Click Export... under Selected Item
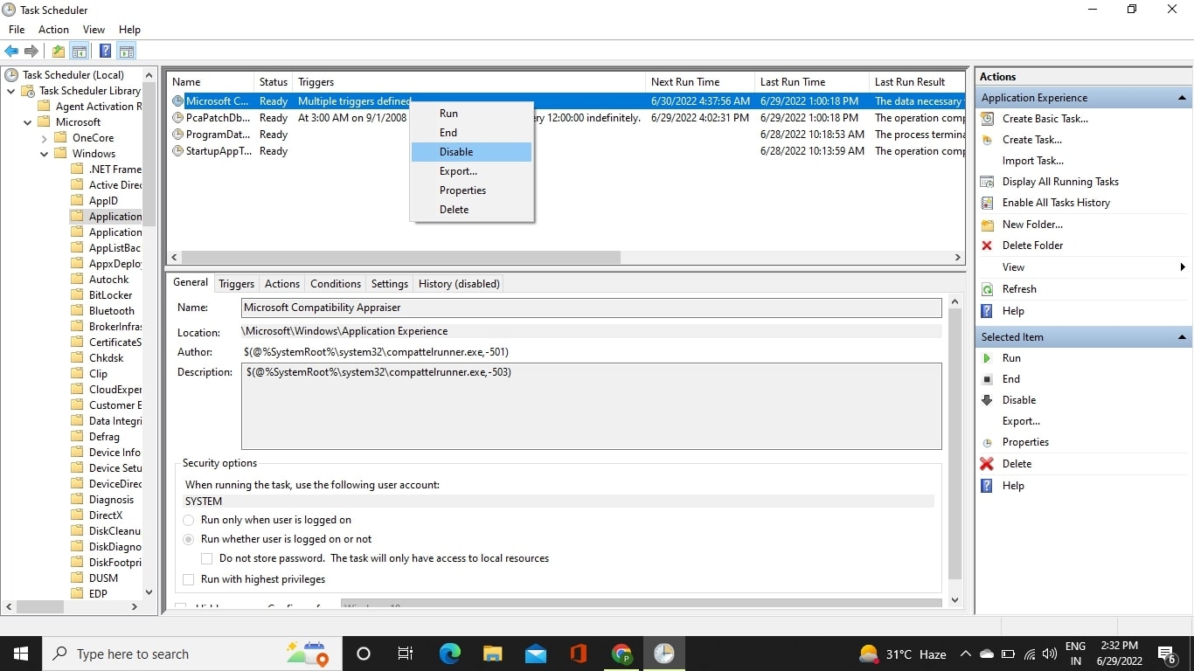The height and width of the screenshot is (671, 1194). [1021, 421]
